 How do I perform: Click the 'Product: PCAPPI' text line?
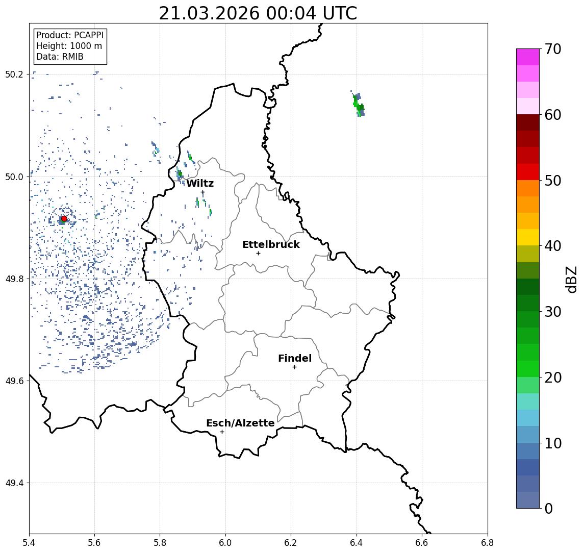[x=70, y=35]
